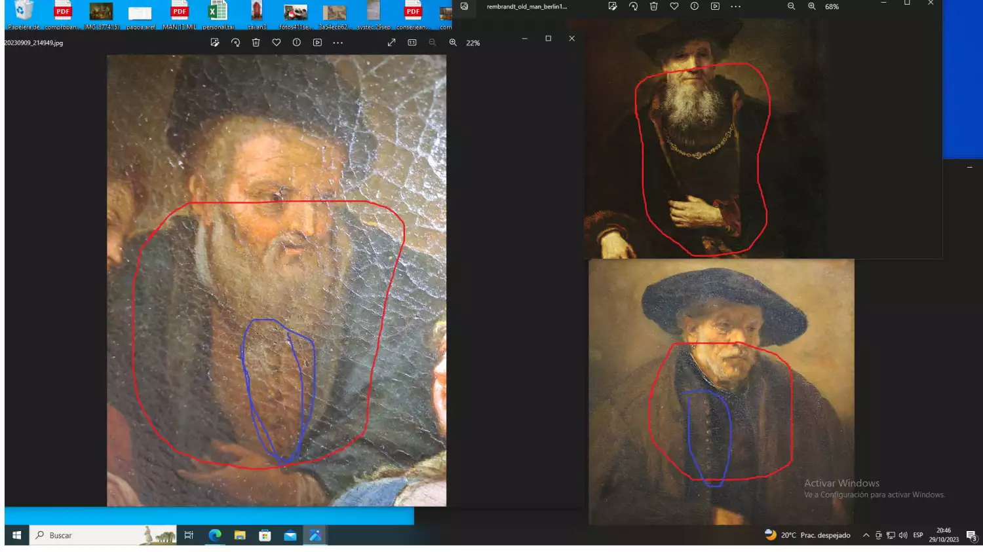Click the 20230909_214949.jpg file name title
This screenshot has width=983, height=552.
click(x=34, y=43)
